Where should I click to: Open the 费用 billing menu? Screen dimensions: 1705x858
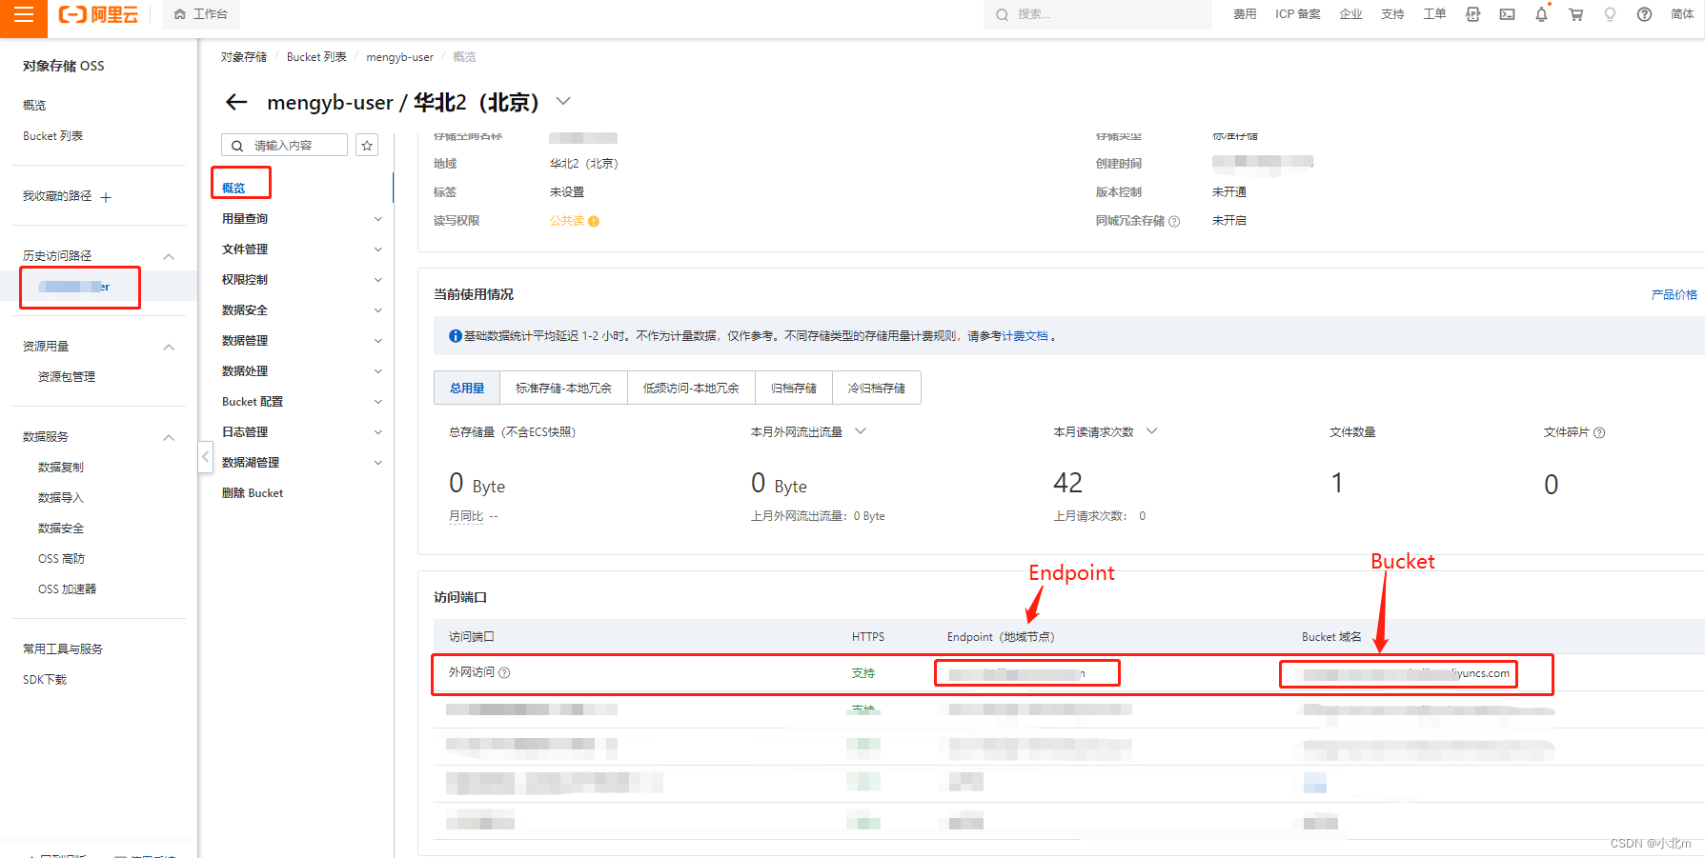[x=1245, y=14]
